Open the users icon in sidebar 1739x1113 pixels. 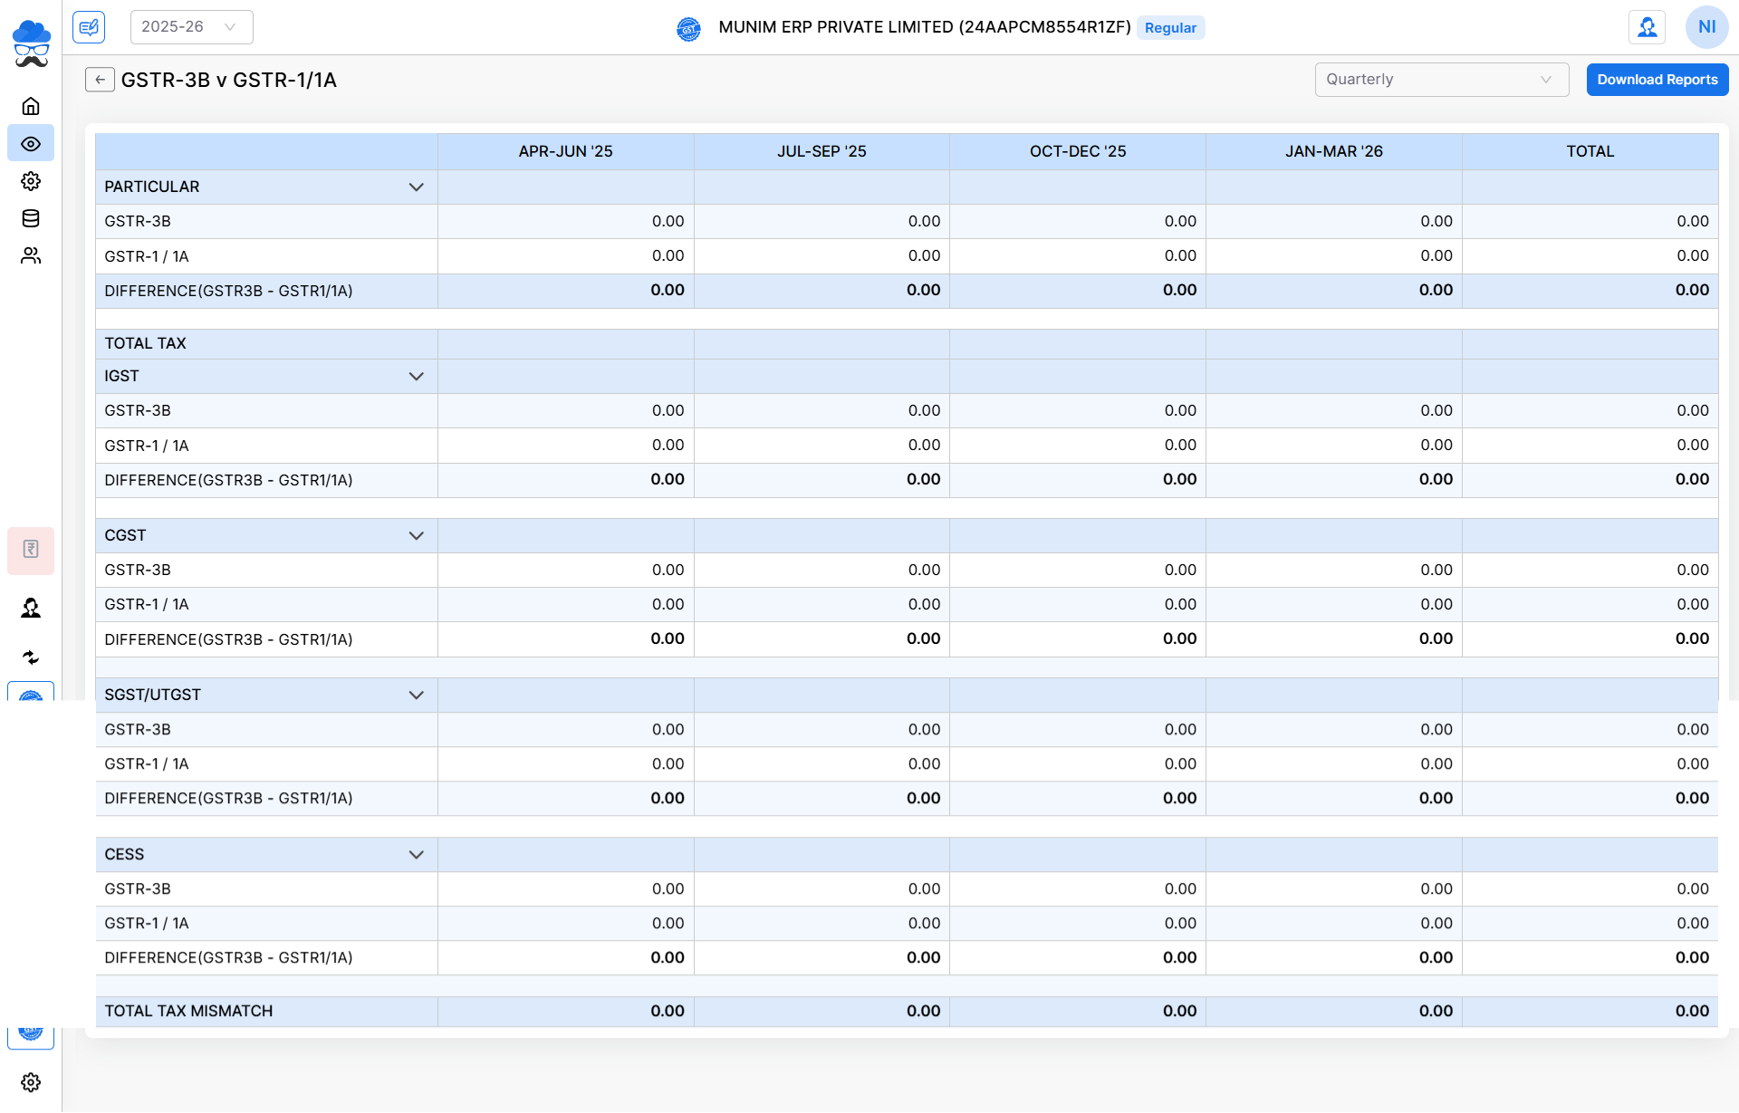(31, 256)
